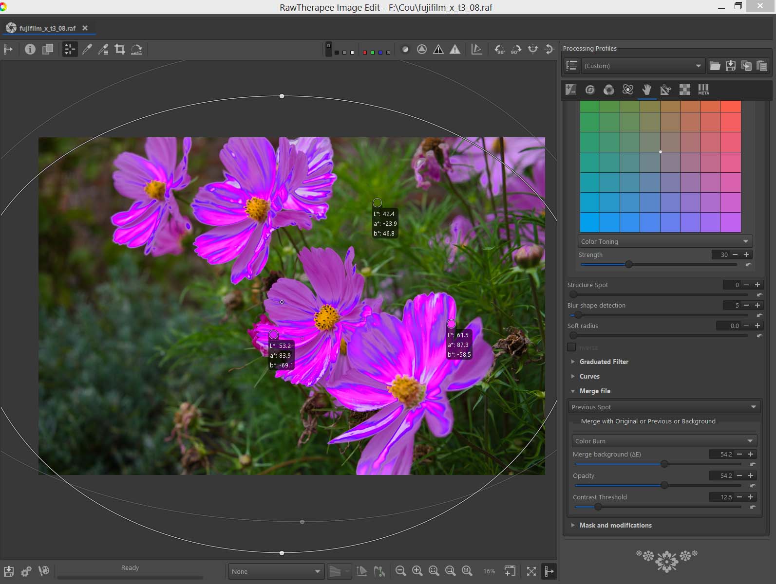Open the image info panel icon

click(30, 49)
